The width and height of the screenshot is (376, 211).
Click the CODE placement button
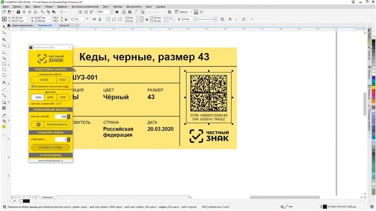point(44,80)
